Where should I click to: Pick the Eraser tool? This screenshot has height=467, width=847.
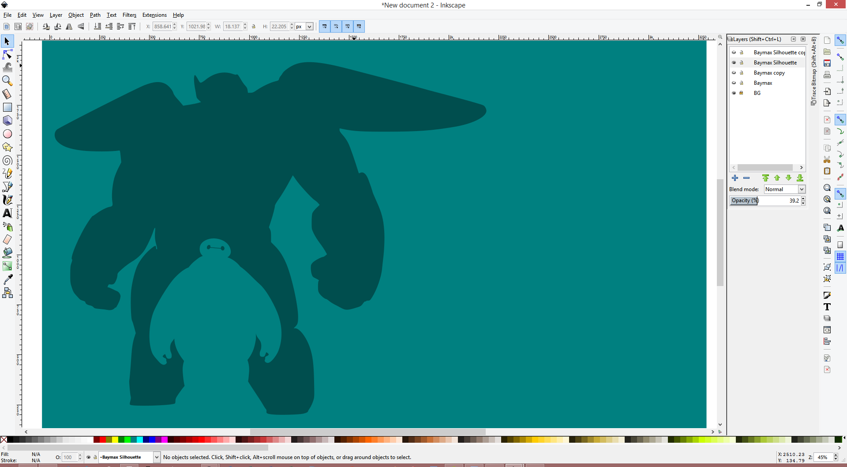7,240
